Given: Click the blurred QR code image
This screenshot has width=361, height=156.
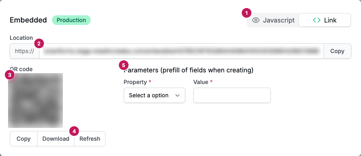Looking at the screenshot, I should (x=35, y=101).
